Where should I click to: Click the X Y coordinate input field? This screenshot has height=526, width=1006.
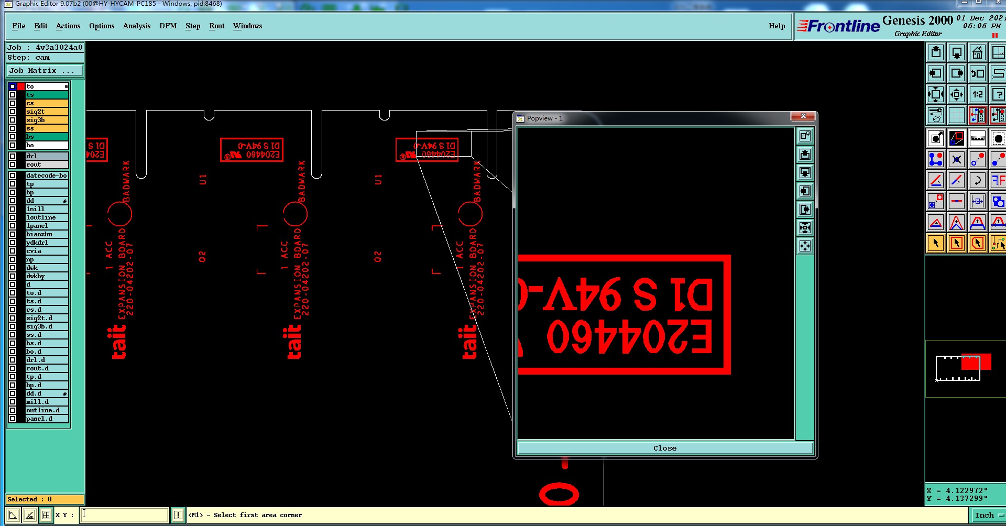pyautogui.click(x=125, y=515)
